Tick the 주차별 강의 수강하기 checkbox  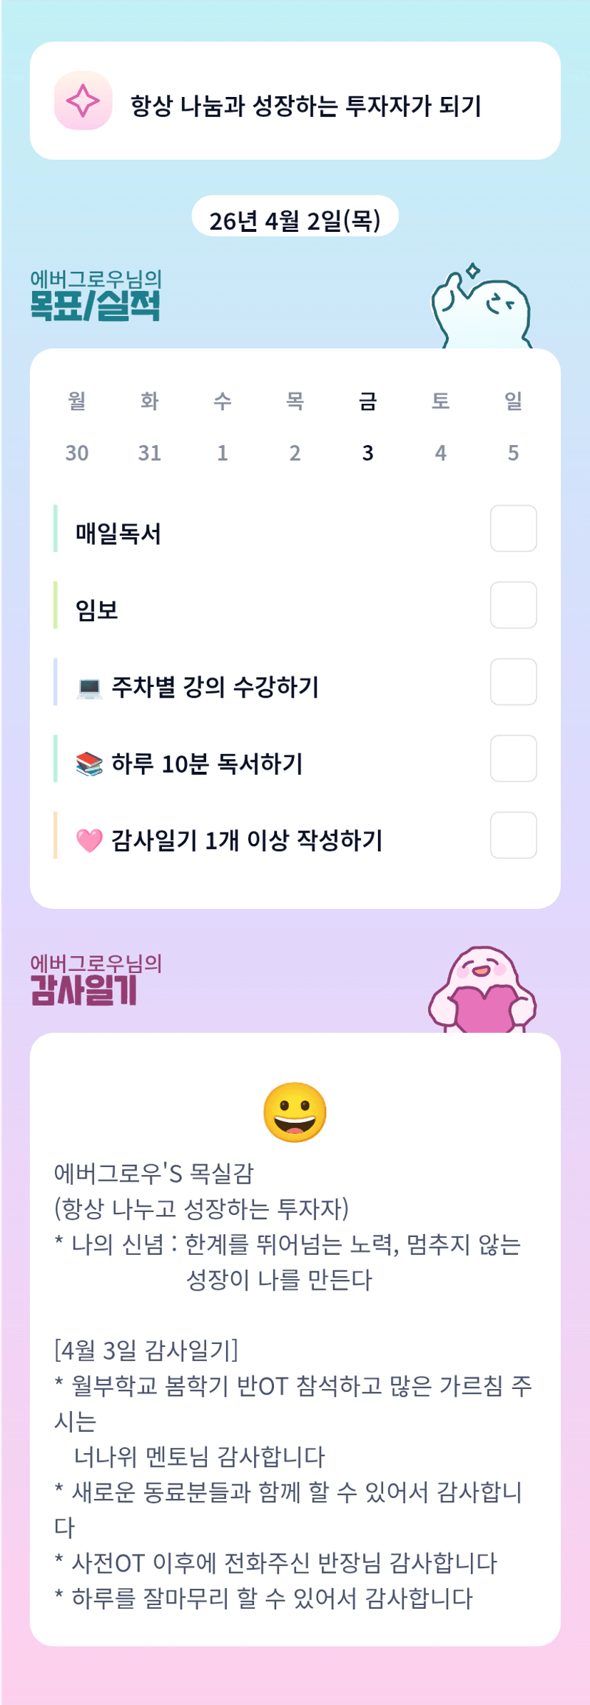point(513,682)
